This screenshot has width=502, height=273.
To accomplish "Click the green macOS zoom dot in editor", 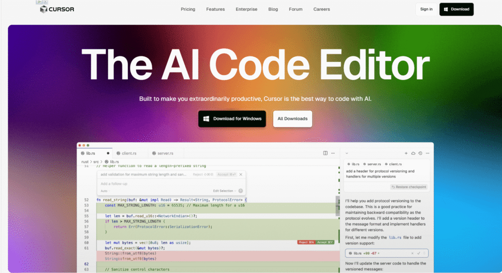I will 88,145.
